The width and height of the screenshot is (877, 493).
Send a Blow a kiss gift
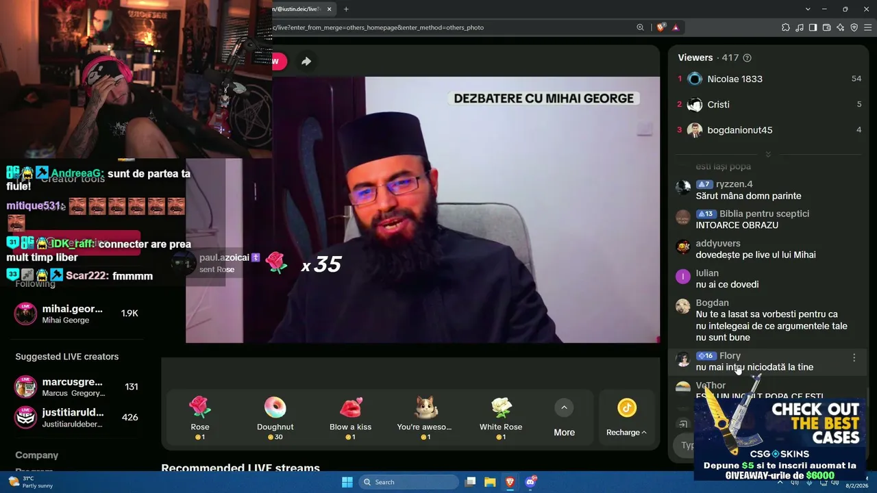(350, 417)
